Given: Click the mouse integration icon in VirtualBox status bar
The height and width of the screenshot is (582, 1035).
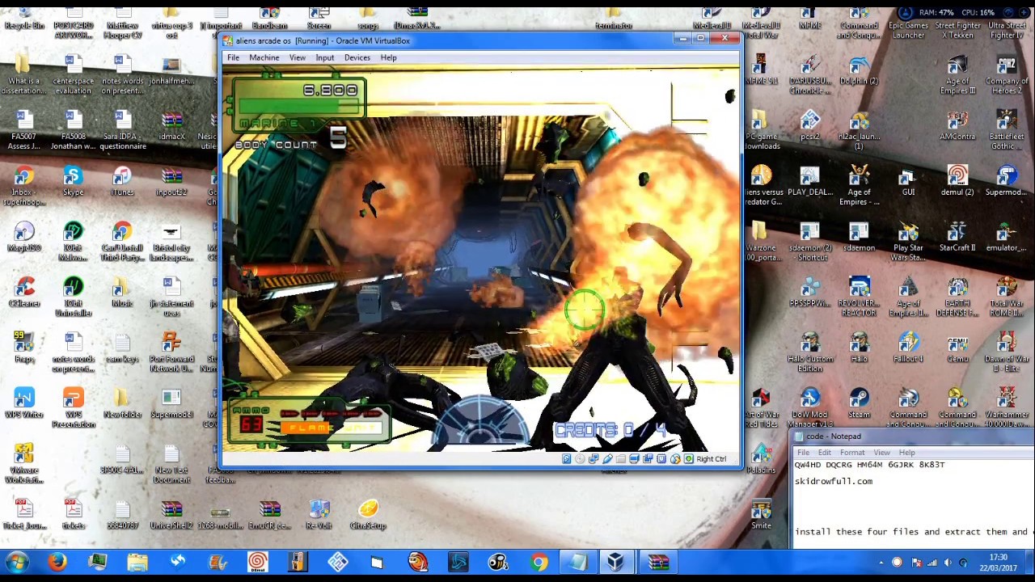Looking at the screenshot, I should click(x=675, y=459).
